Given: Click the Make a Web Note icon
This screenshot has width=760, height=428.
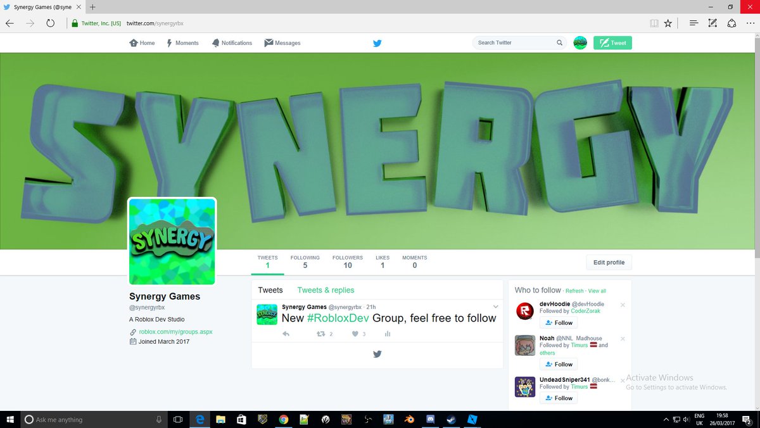Looking at the screenshot, I should (712, 23).
